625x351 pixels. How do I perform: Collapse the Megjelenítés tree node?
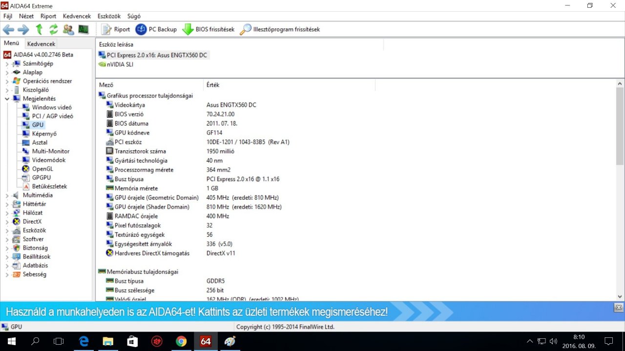coord(7,98)
